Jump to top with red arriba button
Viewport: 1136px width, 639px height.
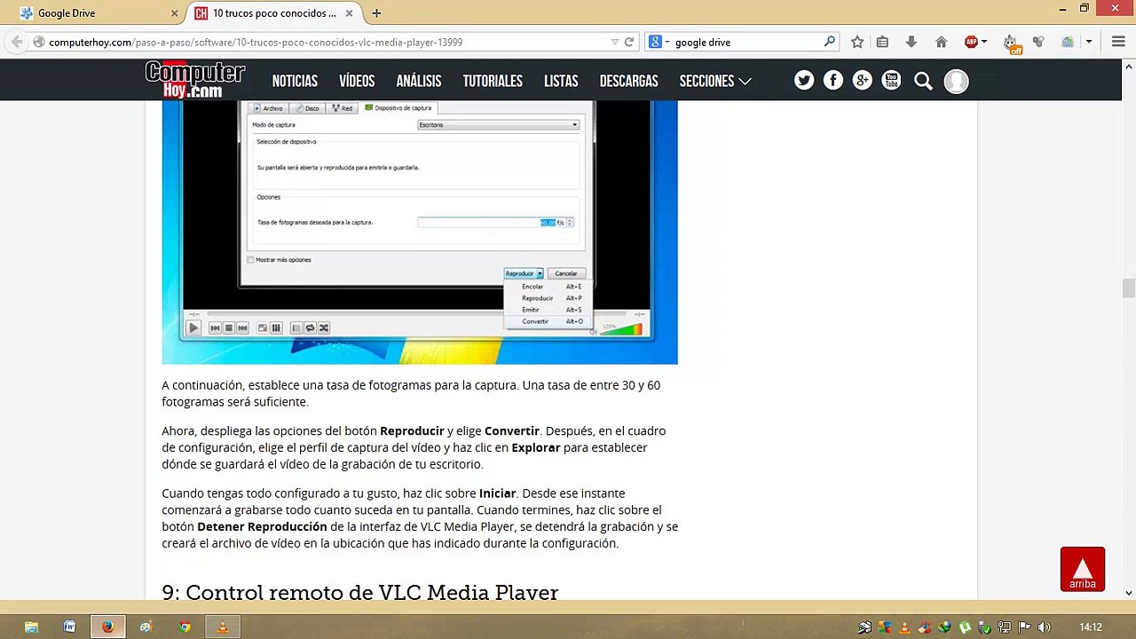pyautogui.click(x=1083, y=569)
